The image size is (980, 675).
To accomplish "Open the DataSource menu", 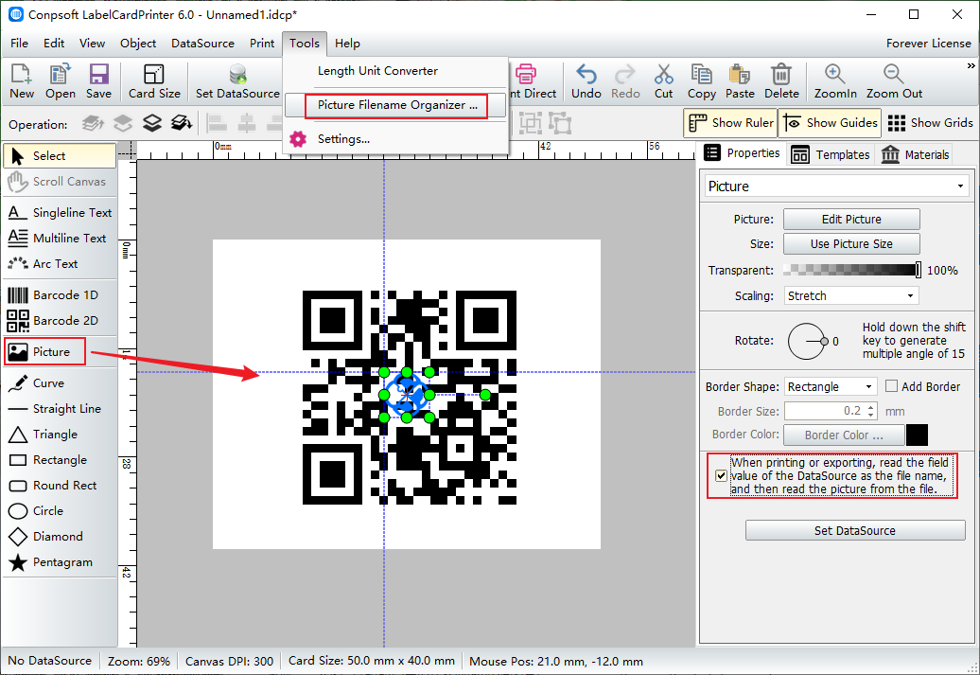I will 202,44.
